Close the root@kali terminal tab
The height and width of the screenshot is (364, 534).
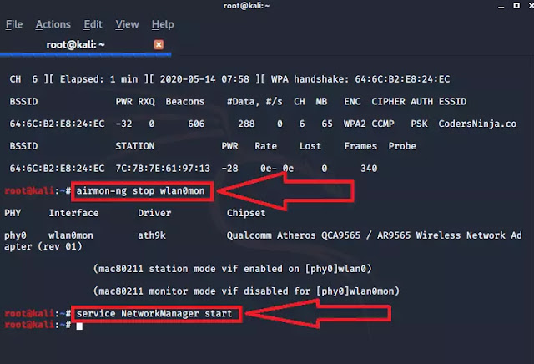pos(159,44)
